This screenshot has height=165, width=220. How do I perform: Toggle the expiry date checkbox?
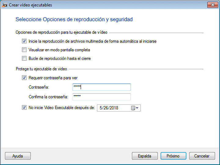tap(24, 108)
